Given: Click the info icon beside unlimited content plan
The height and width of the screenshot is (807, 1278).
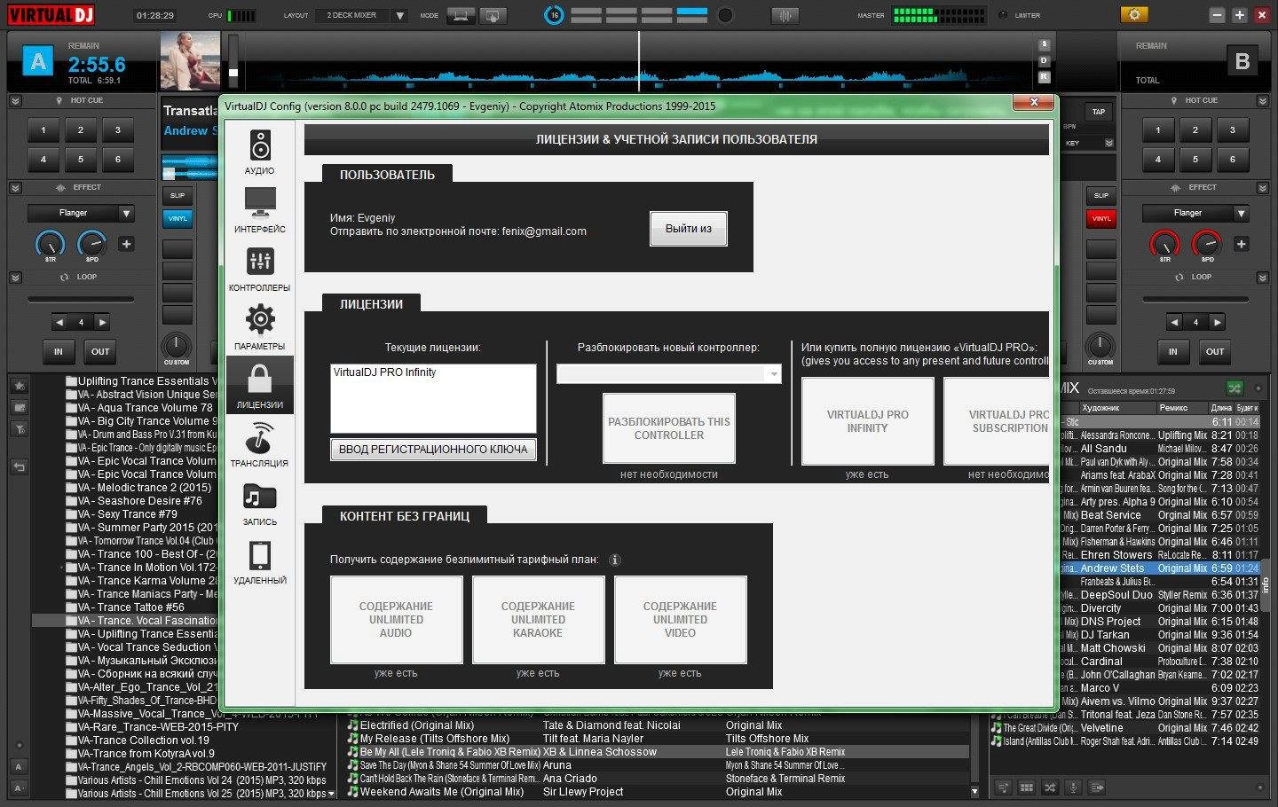Looking at the screenshot, I should 615,560.
